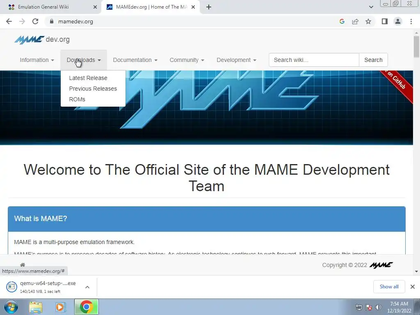Click the MAME logo in footer
The width and height of the screenshot is (420, 315).
(x=381, y=265)
